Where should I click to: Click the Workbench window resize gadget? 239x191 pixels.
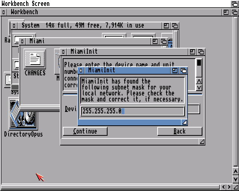(236, 187)
